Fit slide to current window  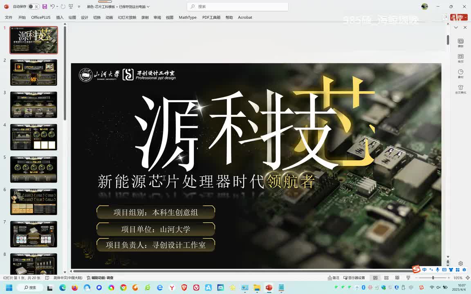click(467, 278)
